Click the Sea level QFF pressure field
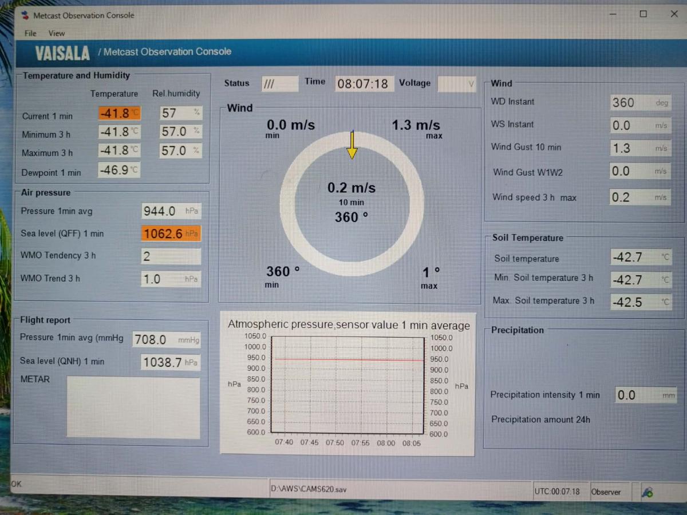The image size is (687, 515). point(171,233)
